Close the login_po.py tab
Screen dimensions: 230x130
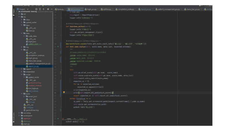pyautogui.click(x=98, y=9)
